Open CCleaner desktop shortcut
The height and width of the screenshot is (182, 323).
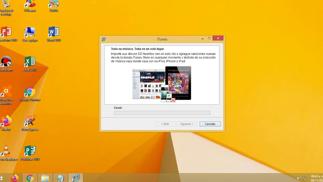pyautogui.click(x=30, y=6)
